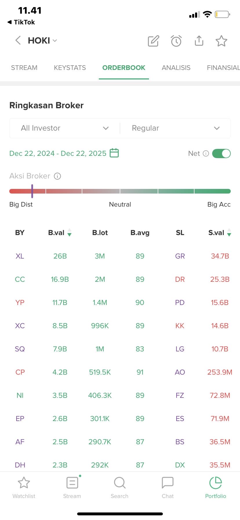
Task: Tap the back arrow beside HOKI
Action: click(18, 40)
